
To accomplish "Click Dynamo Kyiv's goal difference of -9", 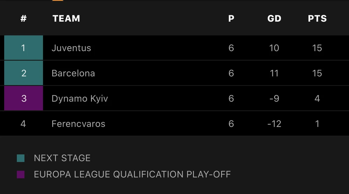I will [274, 99].
